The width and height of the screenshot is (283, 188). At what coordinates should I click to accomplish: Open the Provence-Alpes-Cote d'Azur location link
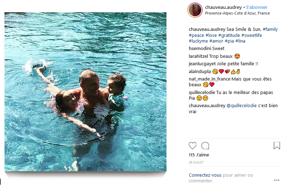pos(237,13)
